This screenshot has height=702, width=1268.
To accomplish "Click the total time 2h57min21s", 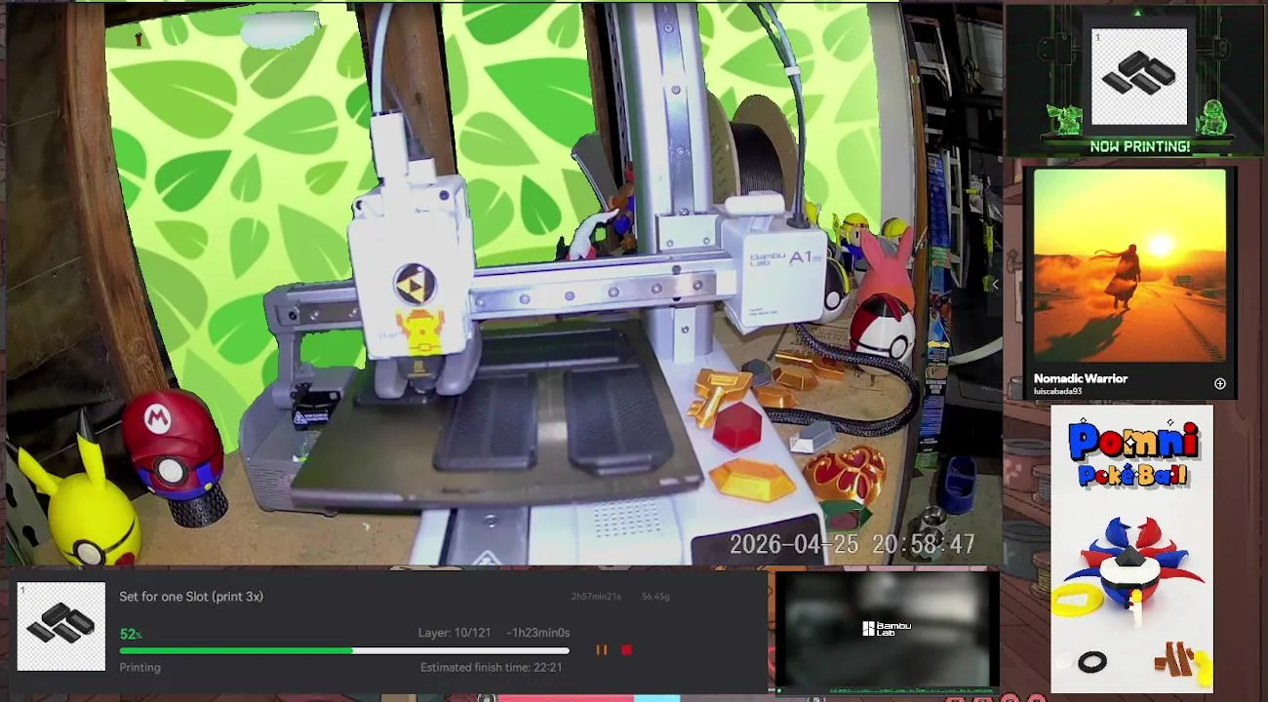I will pyautogui.click(x=596, y=597).
